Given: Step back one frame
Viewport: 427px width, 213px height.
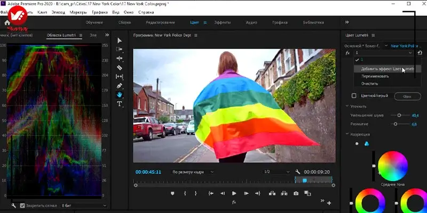Looking at the screenshot, I should coord(223,193).
